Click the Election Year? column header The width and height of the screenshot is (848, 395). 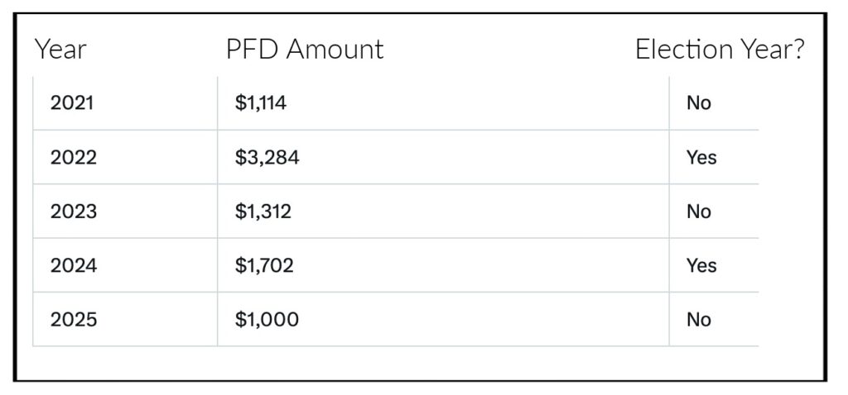pos(720,50)
